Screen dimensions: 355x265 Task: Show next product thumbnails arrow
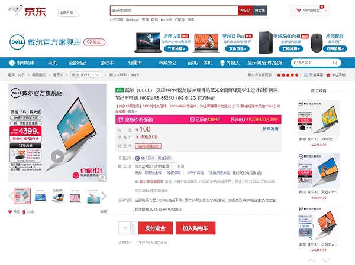point(104,196)
